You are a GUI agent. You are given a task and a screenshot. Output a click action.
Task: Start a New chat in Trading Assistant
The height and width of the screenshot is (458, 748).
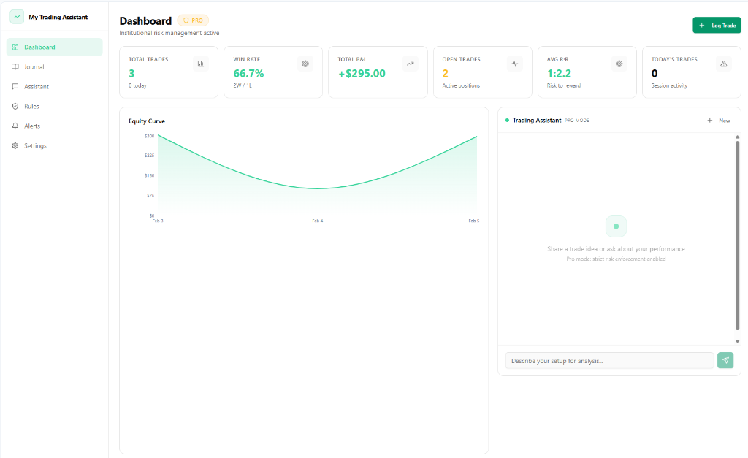[x=719, y=121]
